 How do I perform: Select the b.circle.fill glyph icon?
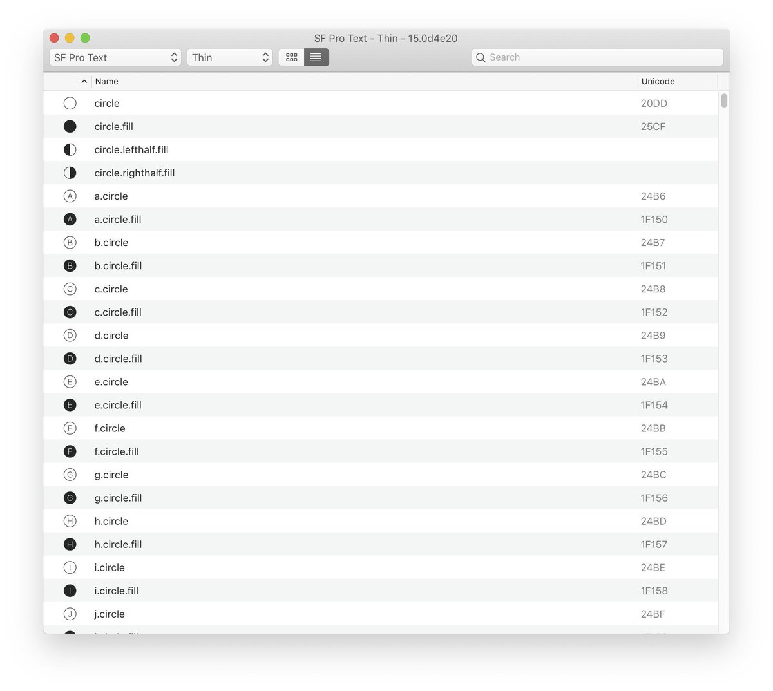70,265
